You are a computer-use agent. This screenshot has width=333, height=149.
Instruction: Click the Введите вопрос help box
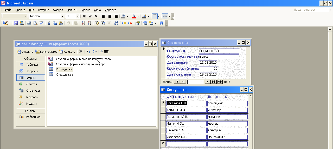pos(311,10)
